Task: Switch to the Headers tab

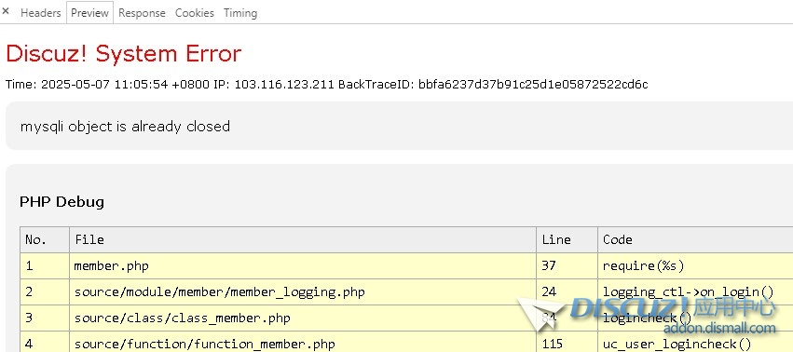Action: pyautogui.click(x=40, y=13)
